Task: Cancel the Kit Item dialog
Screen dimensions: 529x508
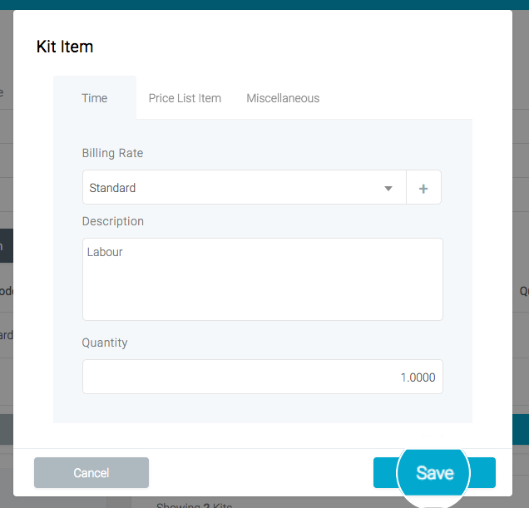Action: coord(91,472)
